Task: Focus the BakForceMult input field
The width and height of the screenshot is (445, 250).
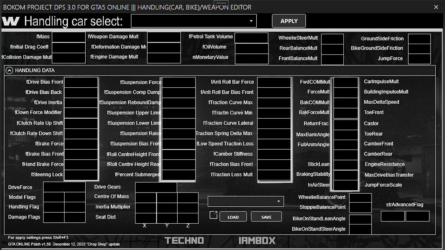Action: click(x=346, y=113)
